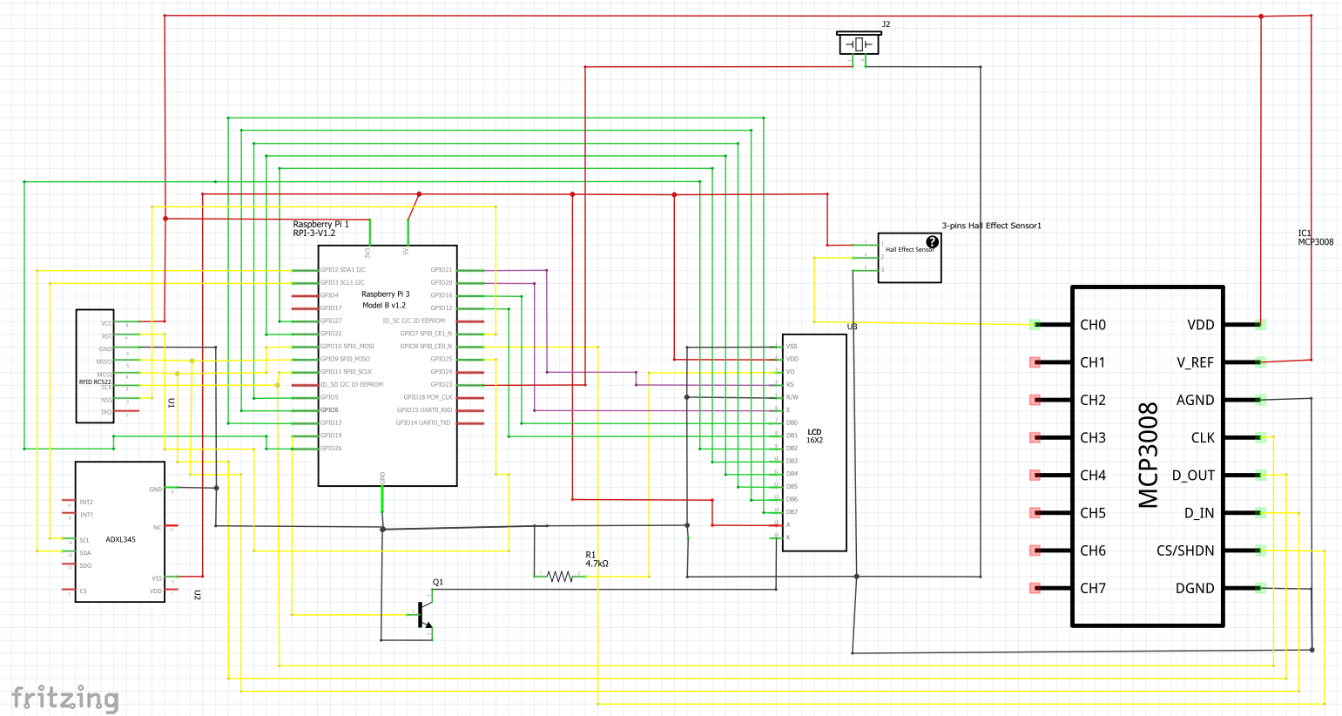
Task: Click the 'GPIO14 UART0_TXD' pin label
Action: pyautogui.click(x=424, y=423)
